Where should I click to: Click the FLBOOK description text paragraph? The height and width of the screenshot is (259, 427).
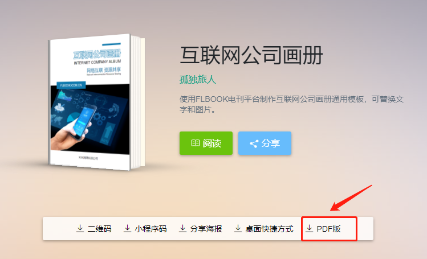click(291, 104)
